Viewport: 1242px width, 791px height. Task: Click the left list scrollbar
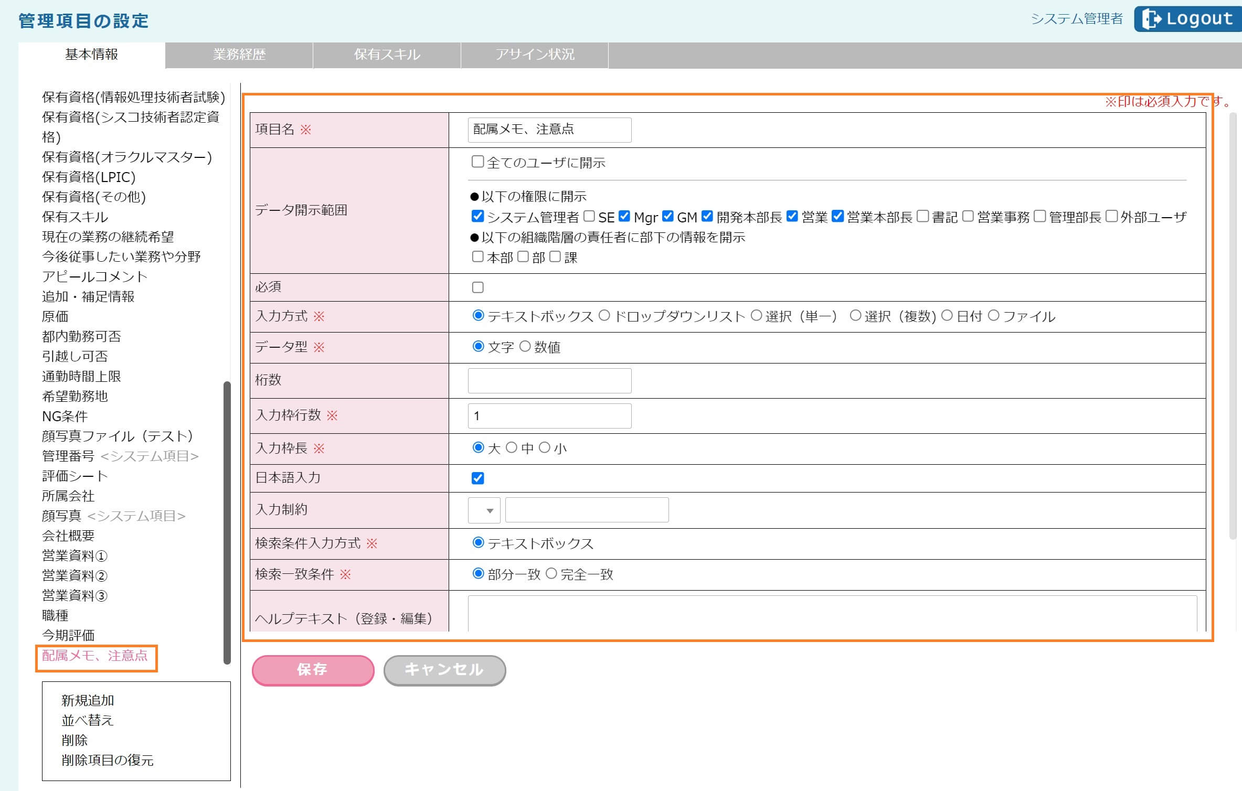click(227, 522)
